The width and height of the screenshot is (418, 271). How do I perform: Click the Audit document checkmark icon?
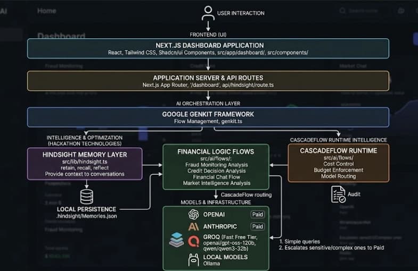coord(338,194)
